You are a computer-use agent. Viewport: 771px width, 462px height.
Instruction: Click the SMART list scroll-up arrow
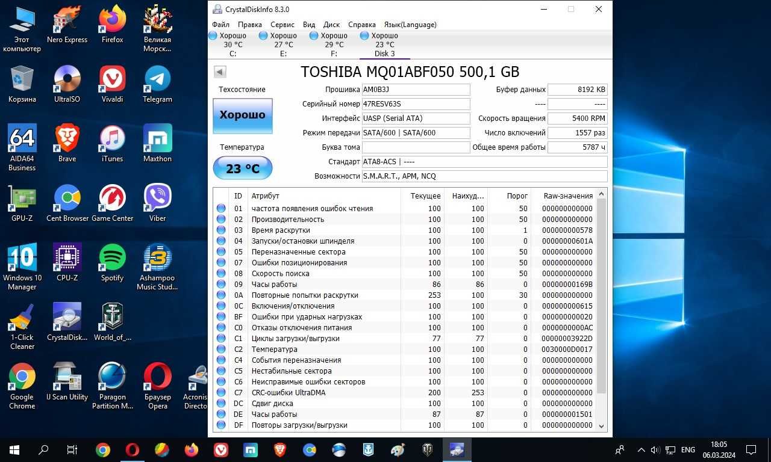601,195
